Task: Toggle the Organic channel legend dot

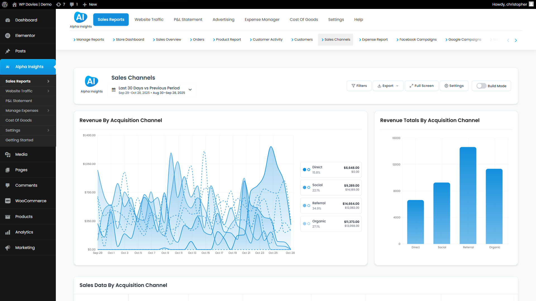Action: tap(305, 224)
